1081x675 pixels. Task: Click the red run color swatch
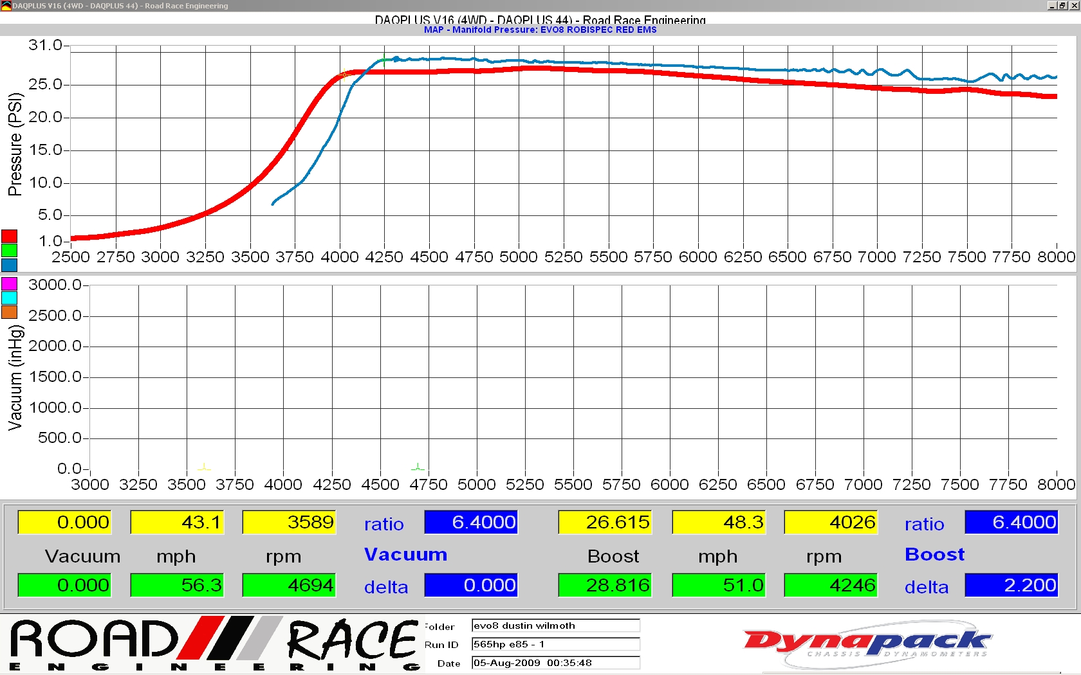coord(9,236)
